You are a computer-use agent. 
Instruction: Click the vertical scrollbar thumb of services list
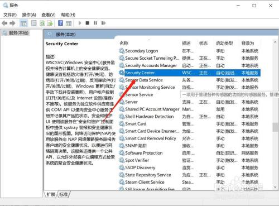(275, 127)
